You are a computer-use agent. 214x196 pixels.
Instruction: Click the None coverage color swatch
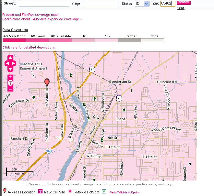152,40
